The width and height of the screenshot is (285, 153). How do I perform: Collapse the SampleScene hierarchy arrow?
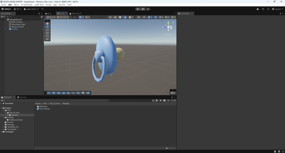click(6, 20)
